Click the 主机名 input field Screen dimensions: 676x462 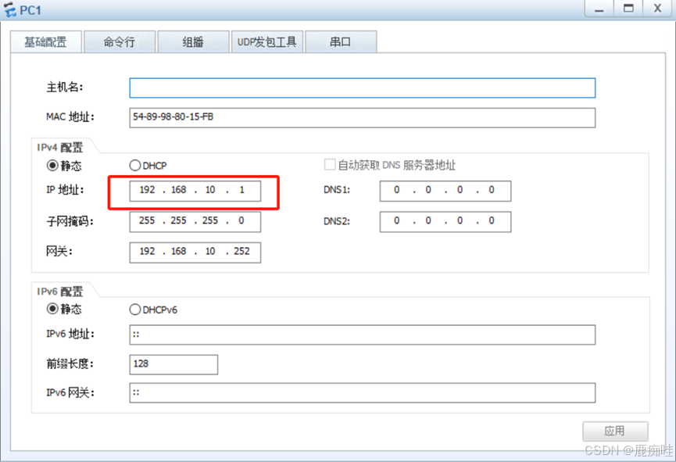click(x=362, y=88)
